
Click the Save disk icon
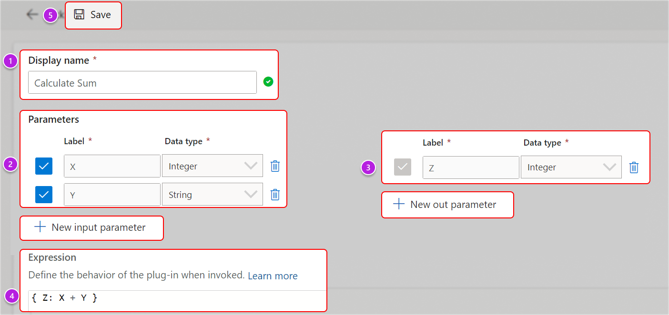(x=79, y=15)
